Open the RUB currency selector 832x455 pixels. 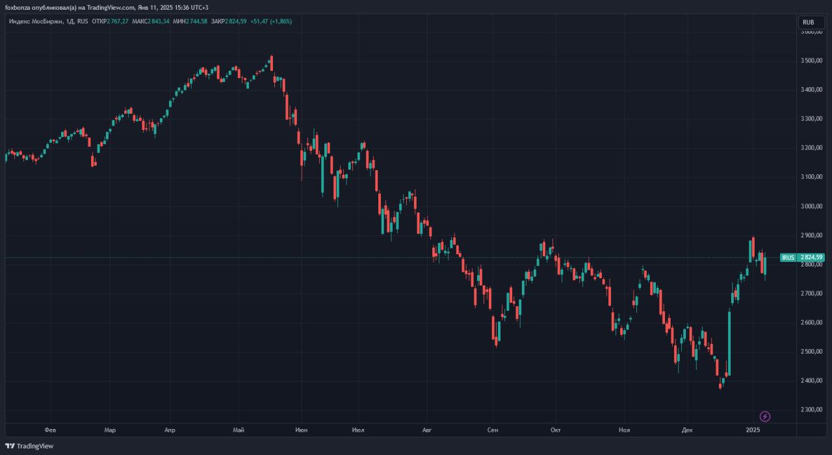pos(808,22)
